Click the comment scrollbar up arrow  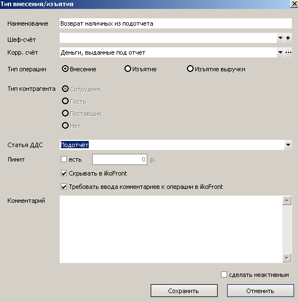click(x=287, y=201)
